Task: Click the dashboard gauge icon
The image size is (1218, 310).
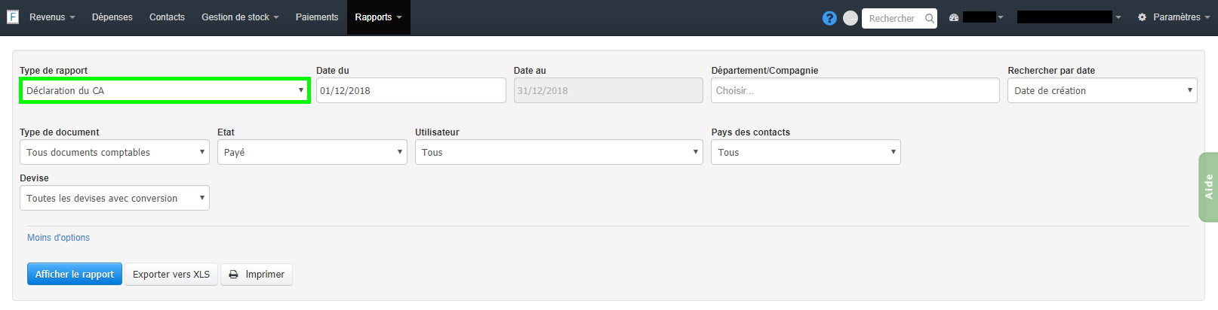Action: point(954,17)
